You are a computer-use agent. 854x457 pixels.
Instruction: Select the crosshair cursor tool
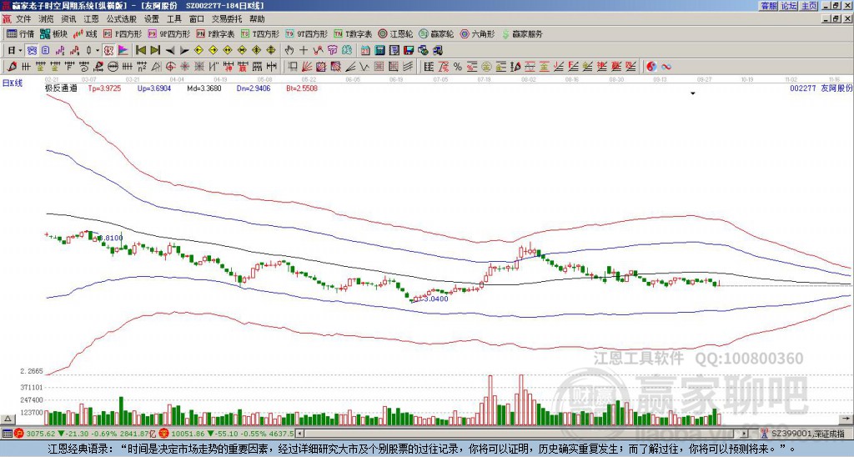[304, 50]
